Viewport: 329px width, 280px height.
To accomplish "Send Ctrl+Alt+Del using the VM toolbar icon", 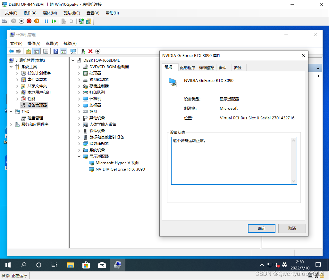I will 4,21.
